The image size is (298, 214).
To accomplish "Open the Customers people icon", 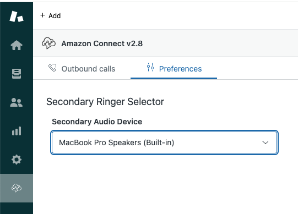I will (17, 102).
